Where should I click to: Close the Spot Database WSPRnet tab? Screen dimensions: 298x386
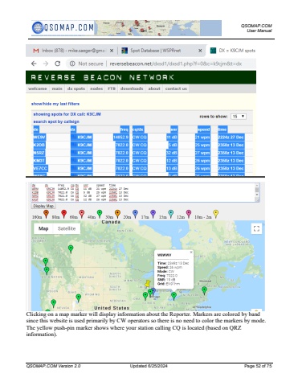coord(200,51)
